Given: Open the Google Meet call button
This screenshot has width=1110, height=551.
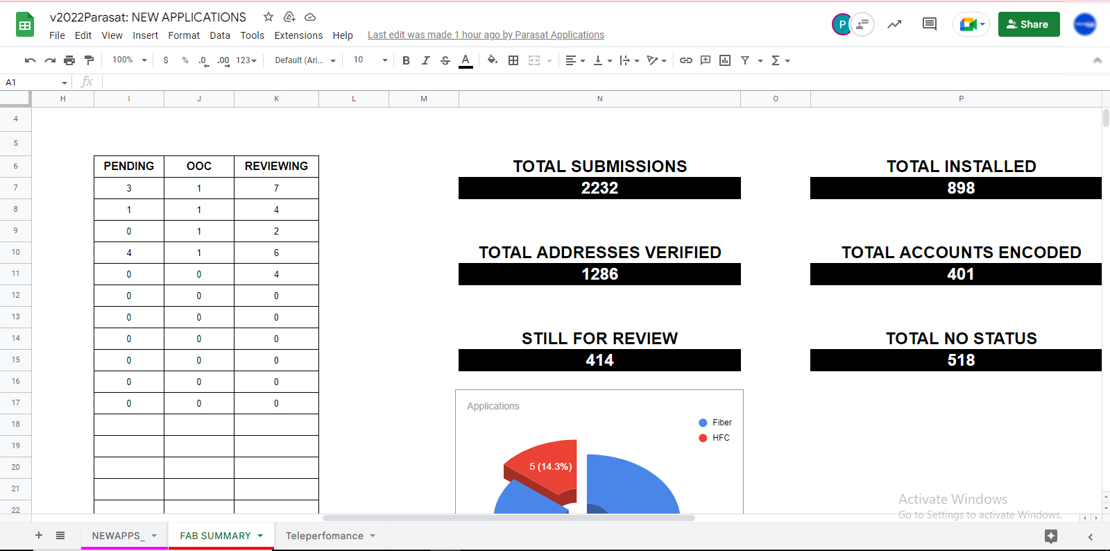Looking at the screenshot, I should (x=971, y=24).
